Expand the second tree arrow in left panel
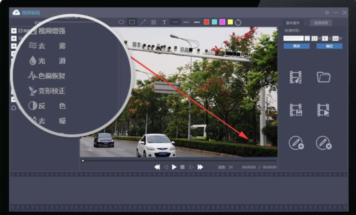The width and height of the screenshot is (356, 215). click(x=14, y=38)
